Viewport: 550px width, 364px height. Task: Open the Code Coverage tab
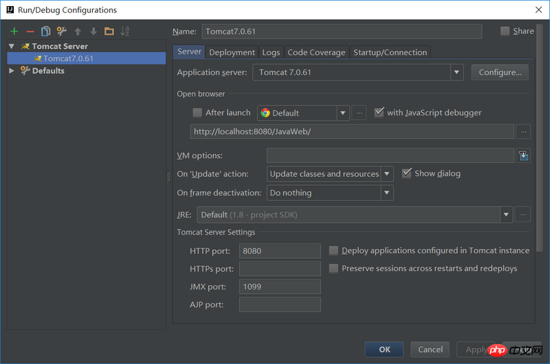316,52
